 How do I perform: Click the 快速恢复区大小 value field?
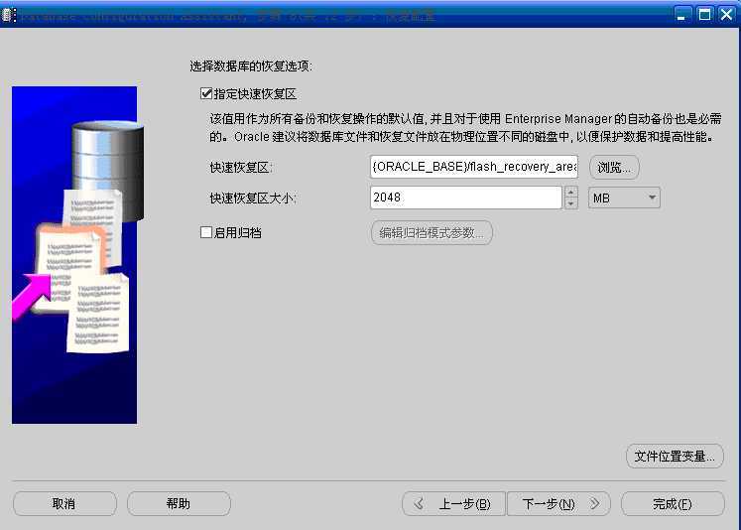(x=466, y=198)
